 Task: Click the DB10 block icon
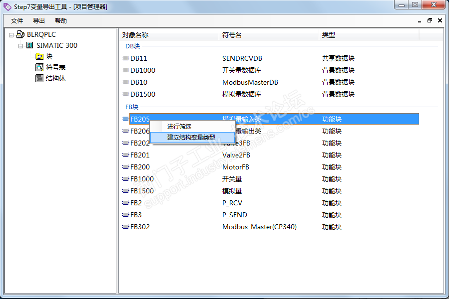126,82
